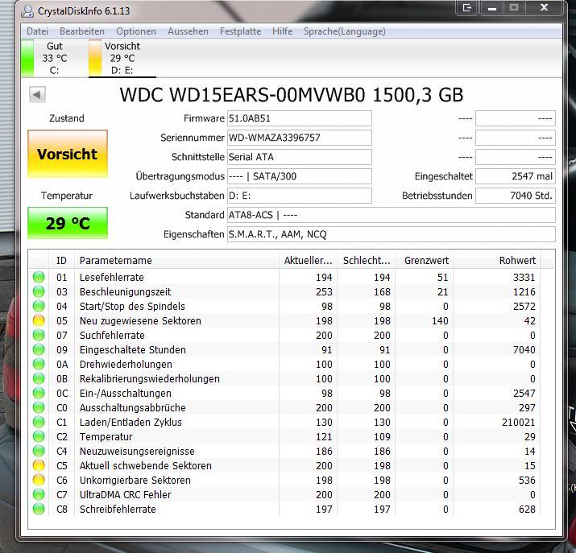Click the Grenzwert column header
The image size is (576, 553).
pyautogui.click(x=425, y=261)
